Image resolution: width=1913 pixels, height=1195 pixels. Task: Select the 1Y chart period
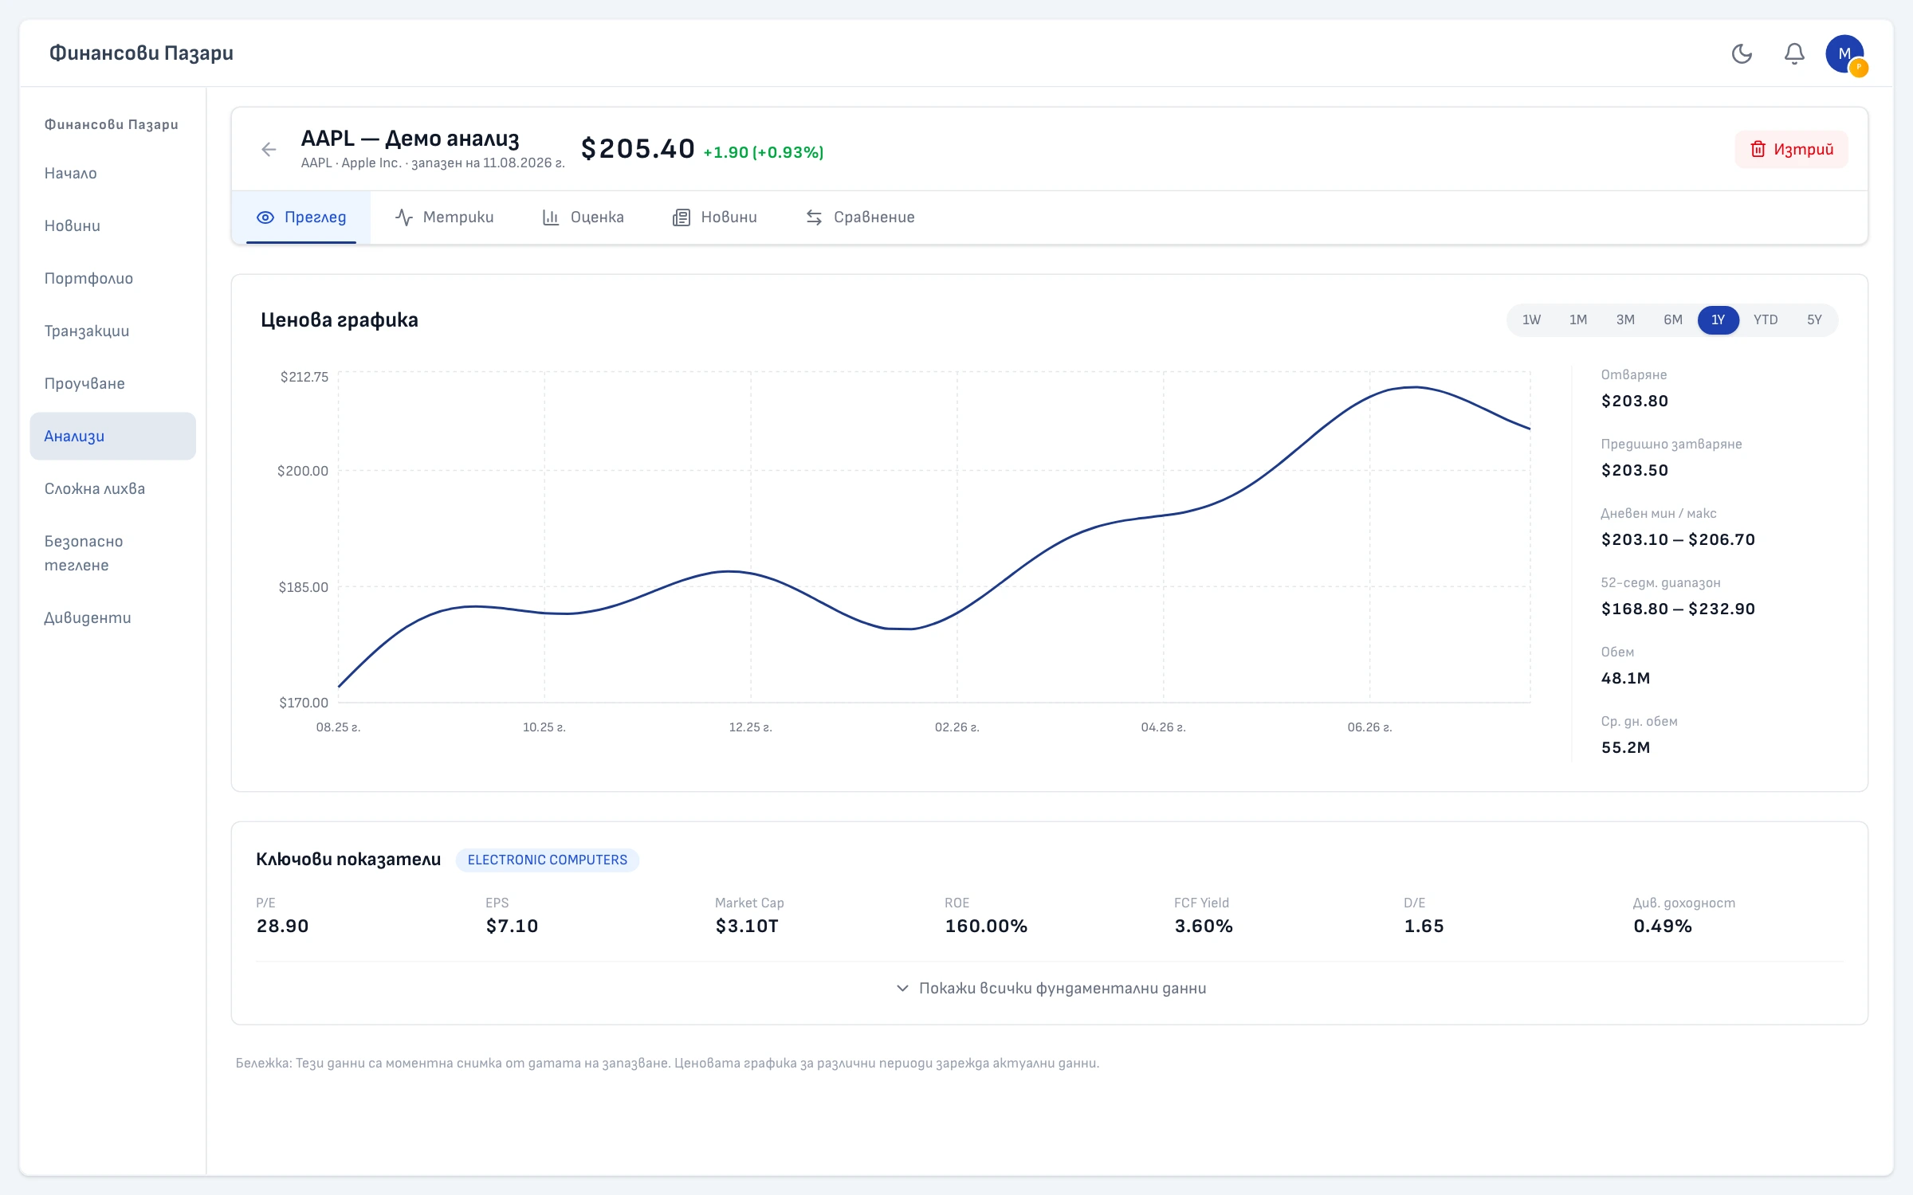pyautogui.click(x=1719, y=319)
